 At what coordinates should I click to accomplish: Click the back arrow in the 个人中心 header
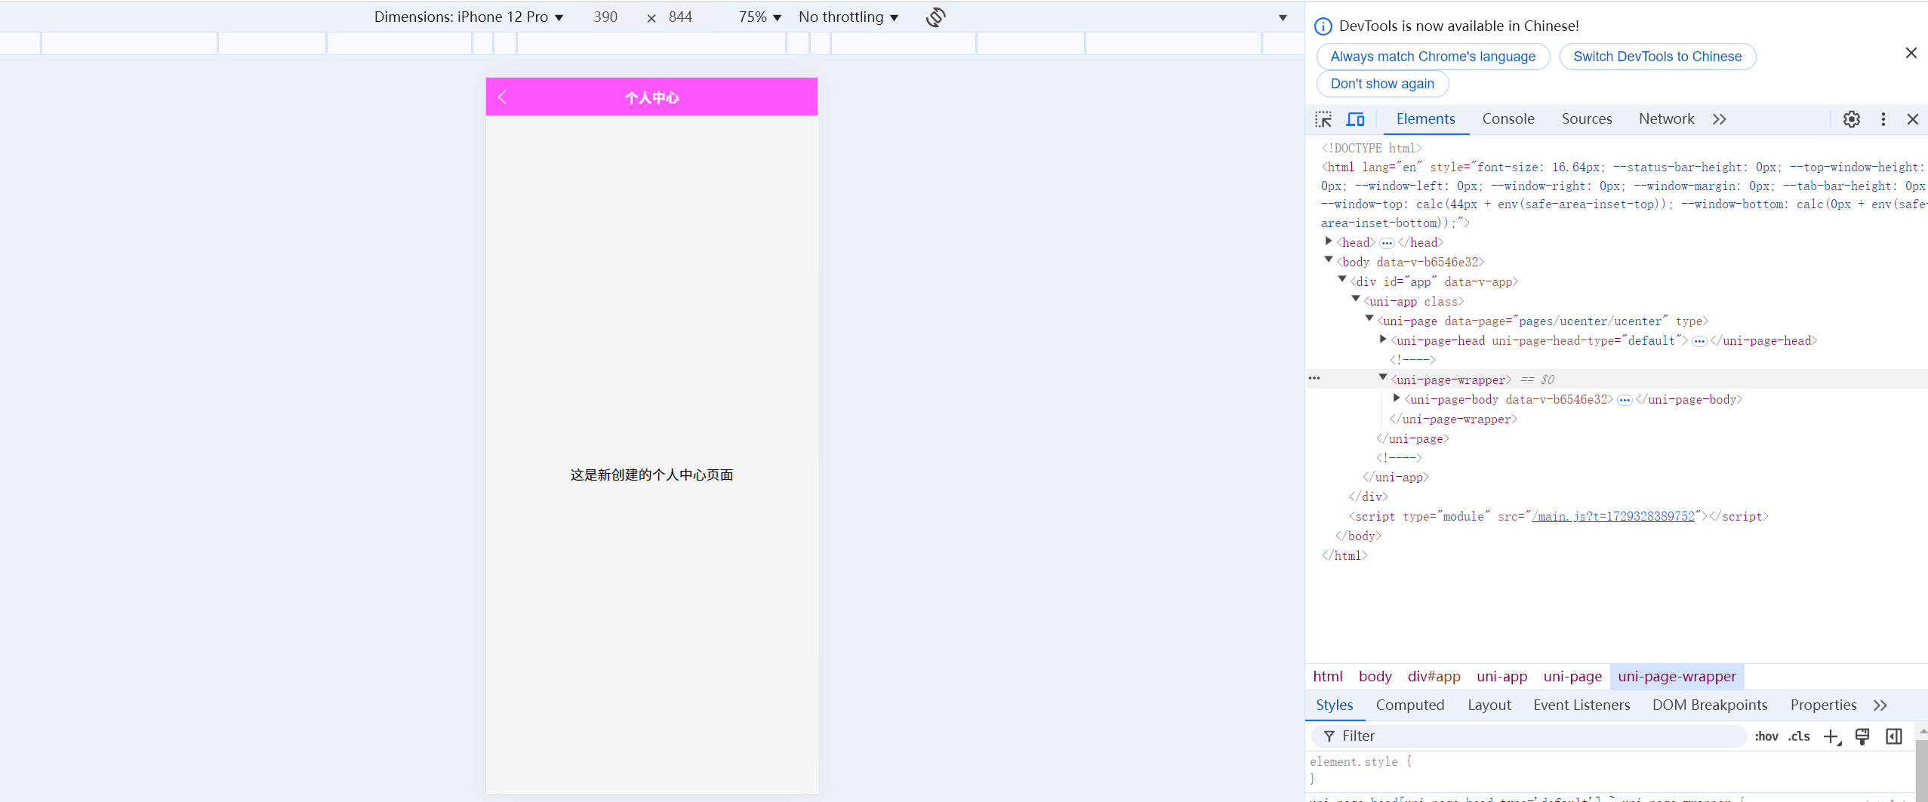point(502,97)
